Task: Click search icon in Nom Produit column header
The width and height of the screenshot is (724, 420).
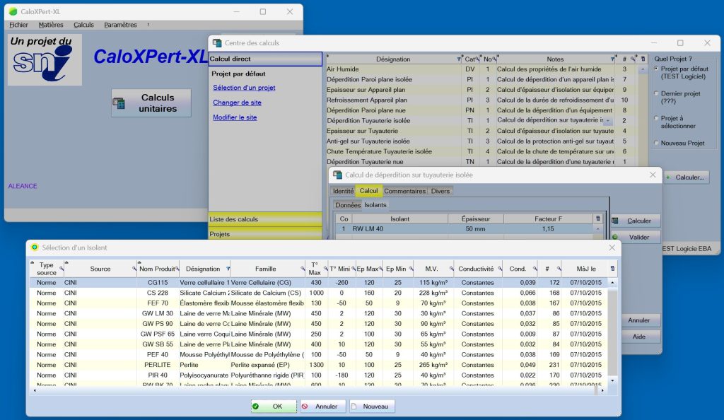Action: pyautogui.click(x=177, y=269)
